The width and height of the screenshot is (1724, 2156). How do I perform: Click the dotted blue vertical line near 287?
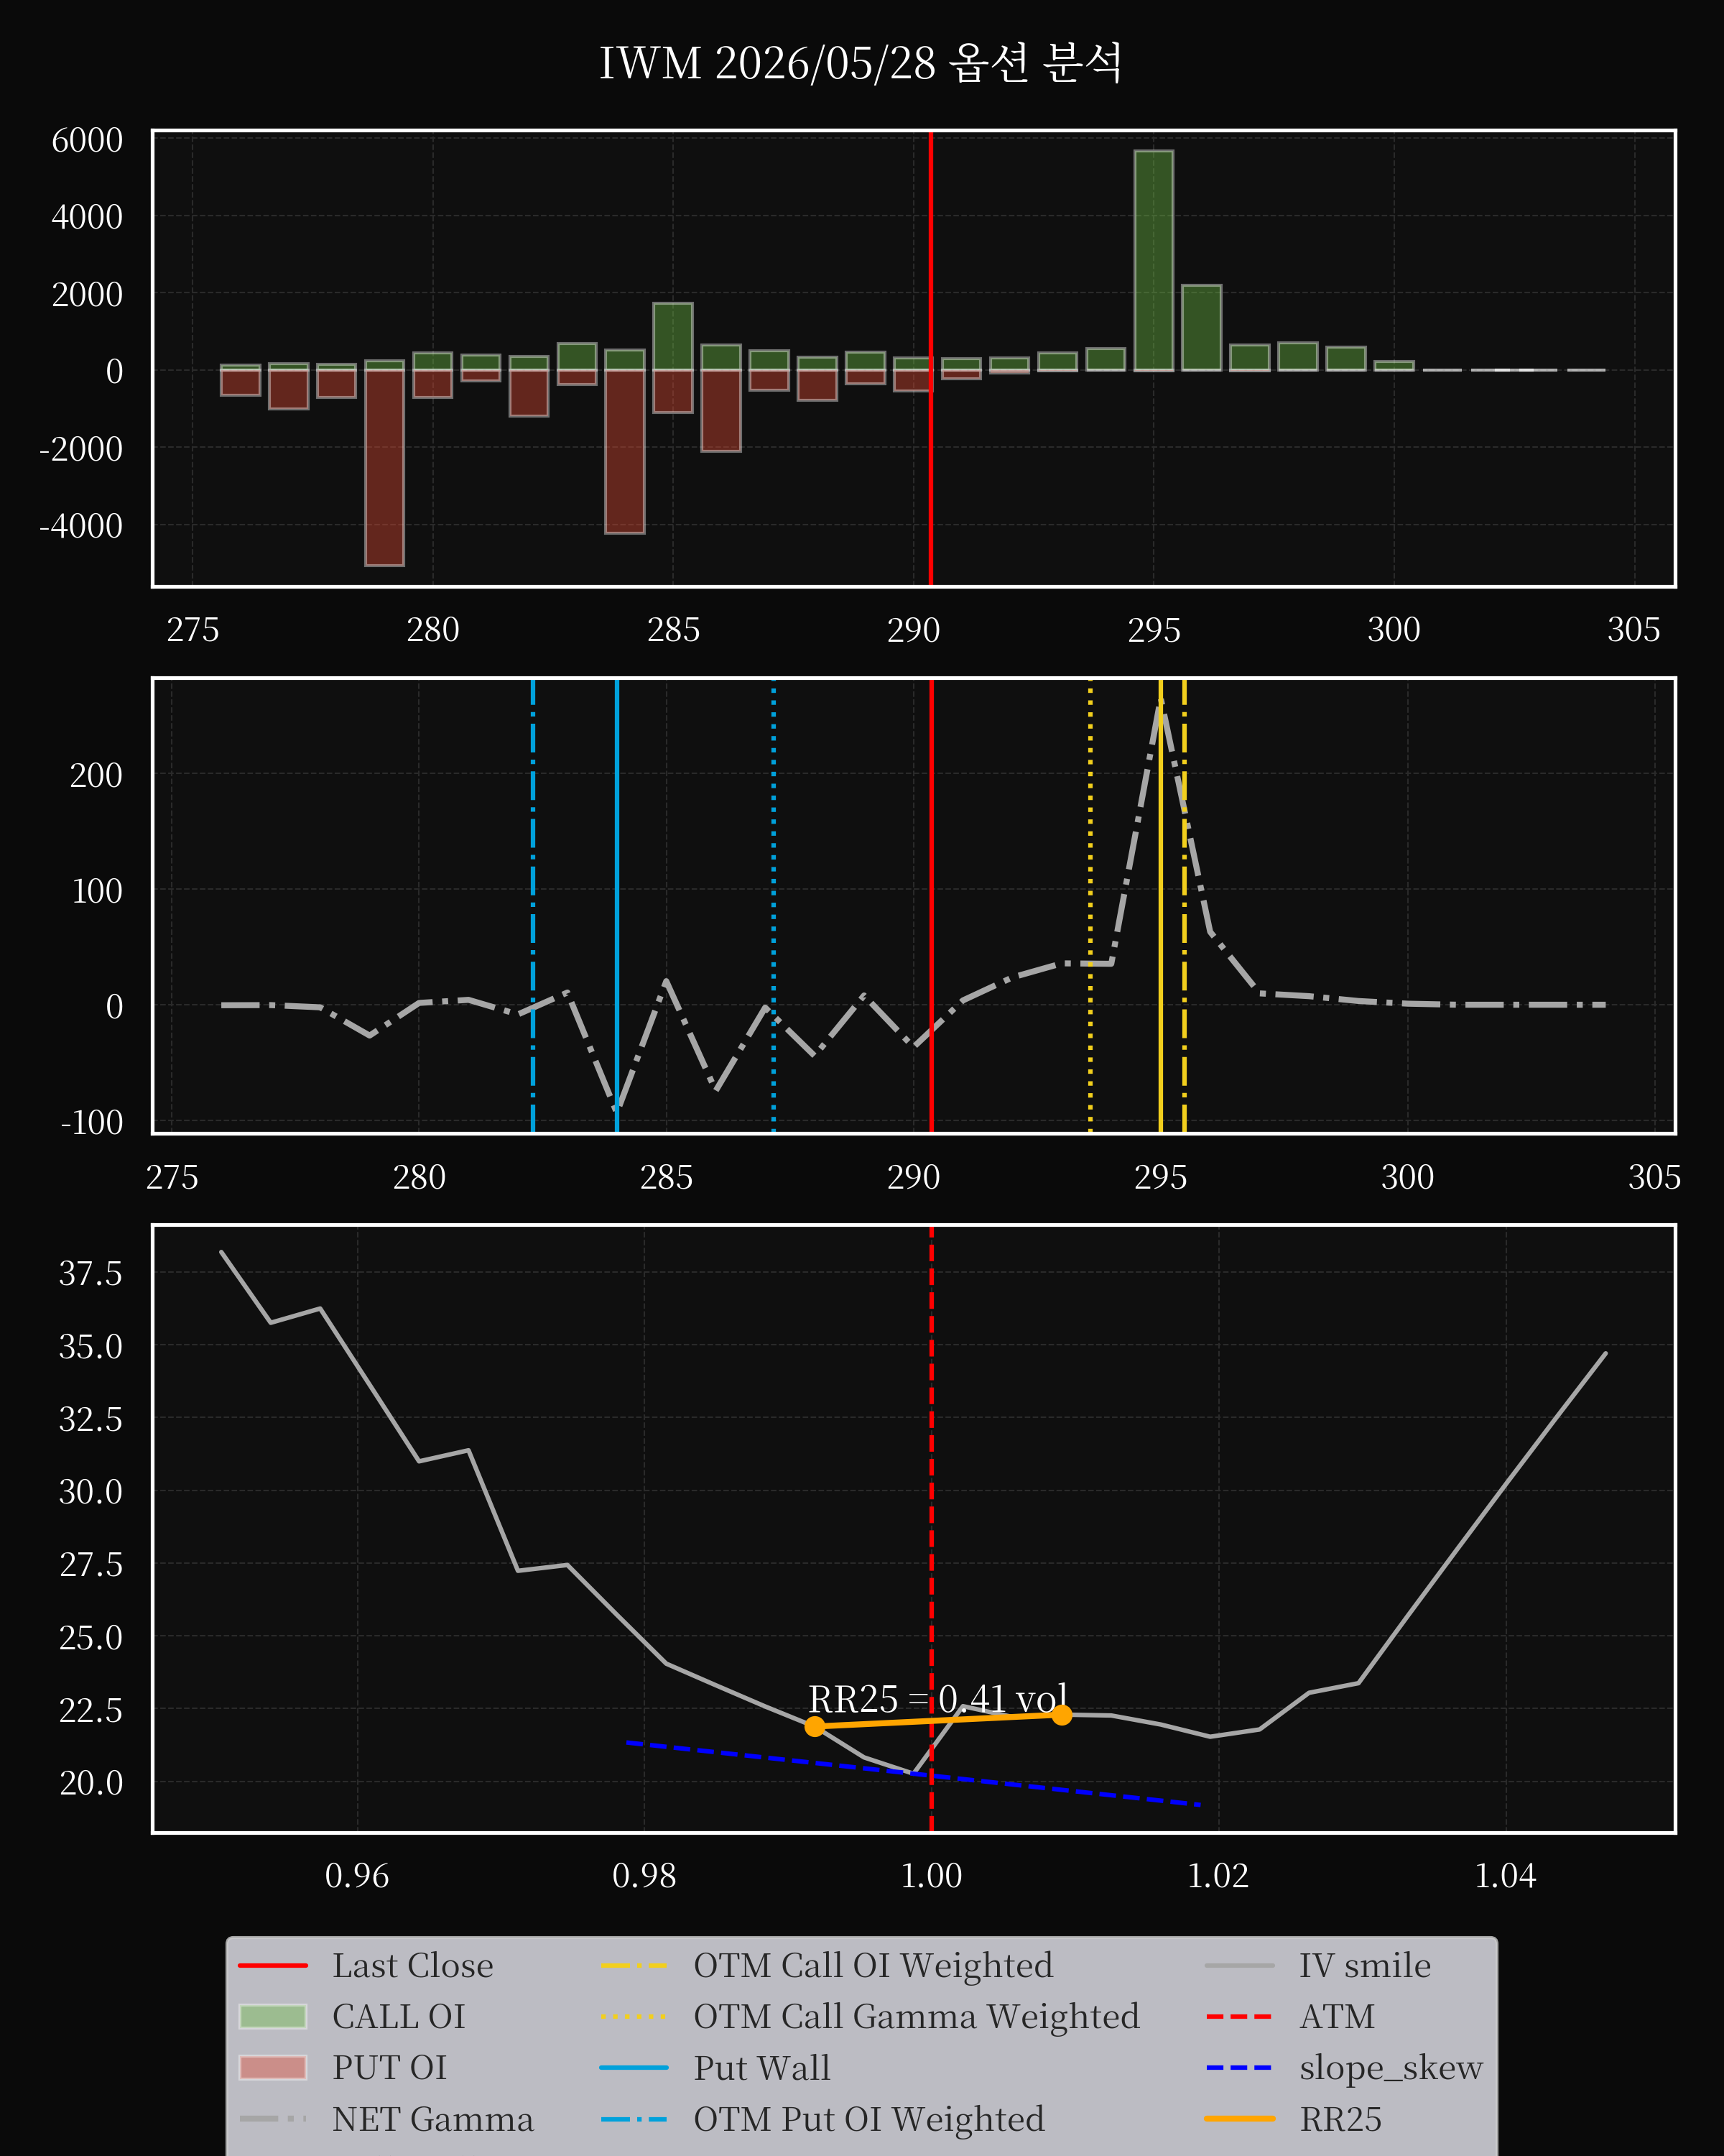coord(774,906)
